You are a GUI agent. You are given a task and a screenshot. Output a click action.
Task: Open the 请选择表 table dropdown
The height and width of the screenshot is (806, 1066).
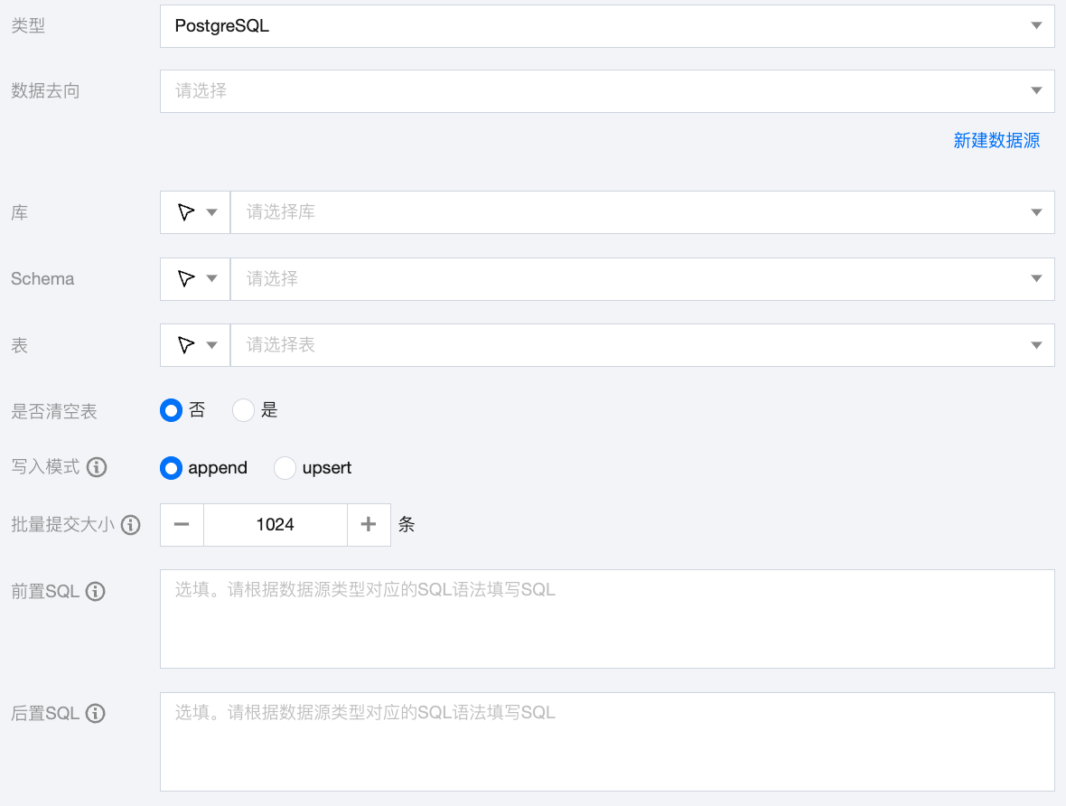coord(641,345)
